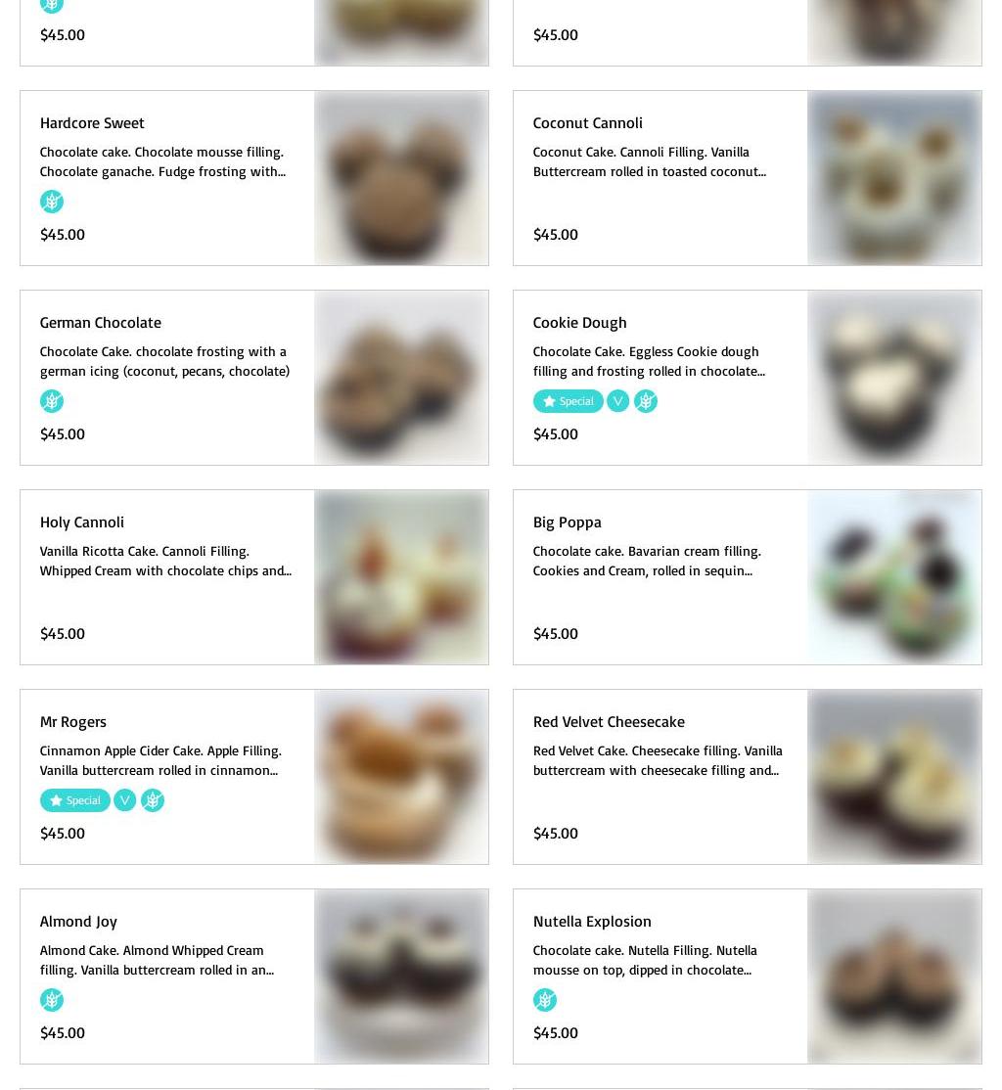
Task: Click the vegan V icon on Cookie Dough
Action: pyautogui.click(x=617, y=401)
